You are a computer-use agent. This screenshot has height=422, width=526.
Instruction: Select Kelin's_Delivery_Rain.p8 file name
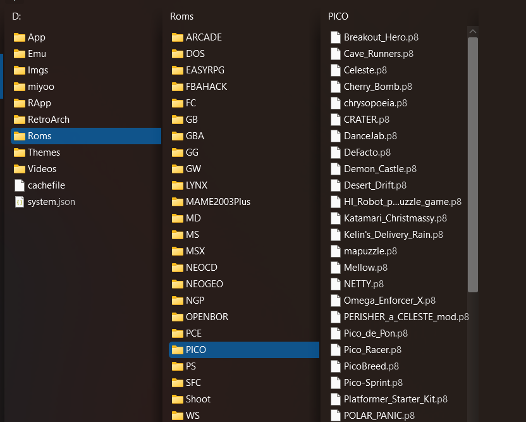pyautogui.click(x=393, y=235)
